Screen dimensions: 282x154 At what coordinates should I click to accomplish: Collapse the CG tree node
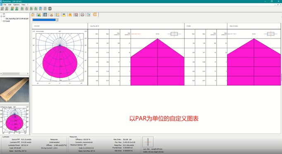[x=1, y=16]
